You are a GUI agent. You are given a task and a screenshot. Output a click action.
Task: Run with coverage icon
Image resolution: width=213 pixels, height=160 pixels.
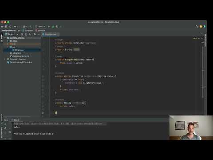coord(57,27)
